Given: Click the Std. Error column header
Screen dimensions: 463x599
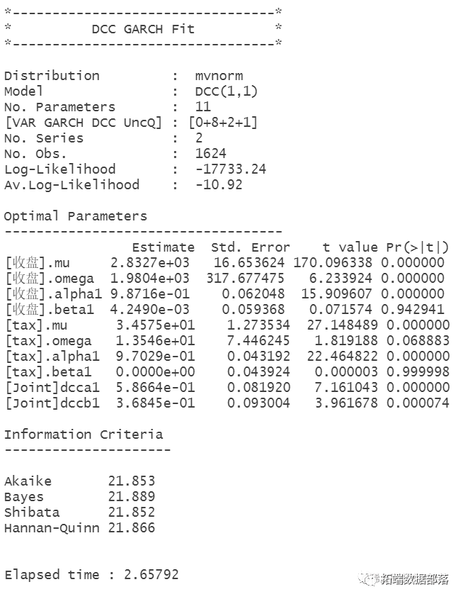Looking at the screenshot, I should click(251, 247).
